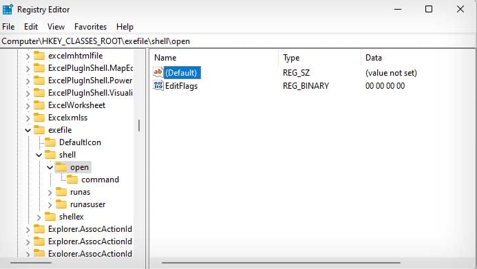Click the REG_BINARY type cell
Screen dimensions: 477x269
pos(306,86)
